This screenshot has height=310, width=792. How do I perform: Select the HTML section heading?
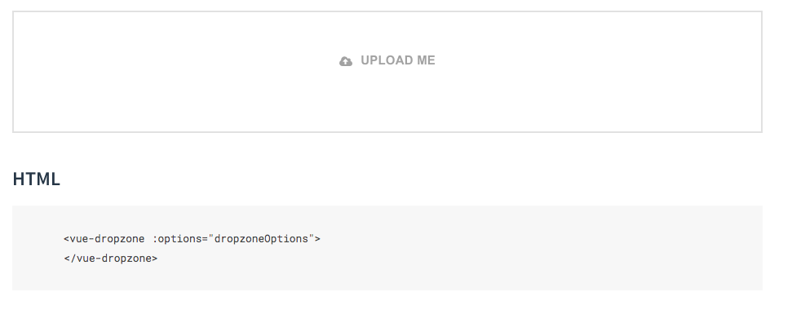[37, 179]
